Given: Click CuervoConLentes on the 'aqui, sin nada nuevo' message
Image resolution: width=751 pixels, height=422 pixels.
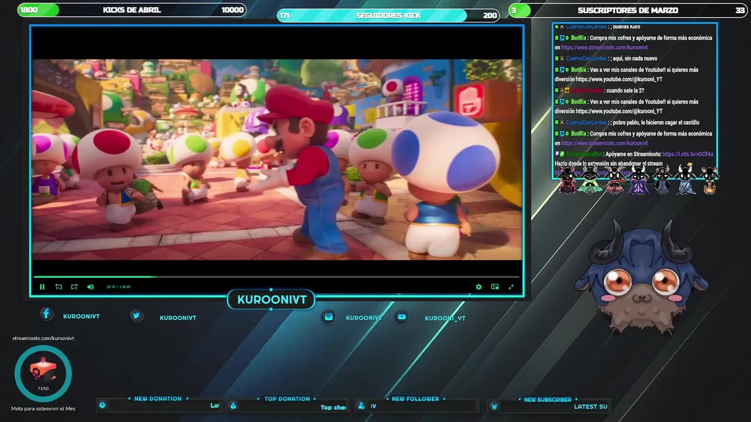Looking at the screenshot, I should click(586, 59).
